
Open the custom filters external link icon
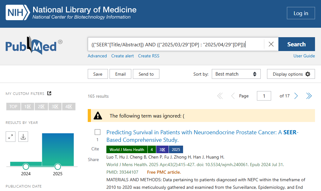pyautogui.click(x=49, y=93)
